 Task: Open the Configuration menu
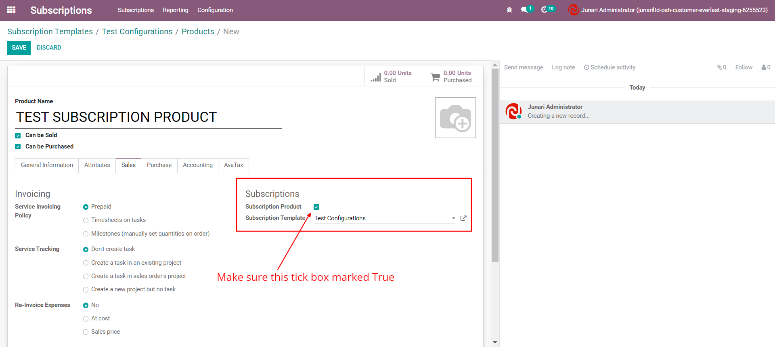[x=215, y=10]
